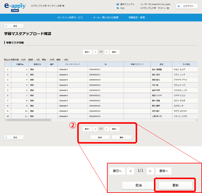Click the 姓名 column header
This screenshot has width=202, height=193.
pyautogui.click(x=161, y=64)
